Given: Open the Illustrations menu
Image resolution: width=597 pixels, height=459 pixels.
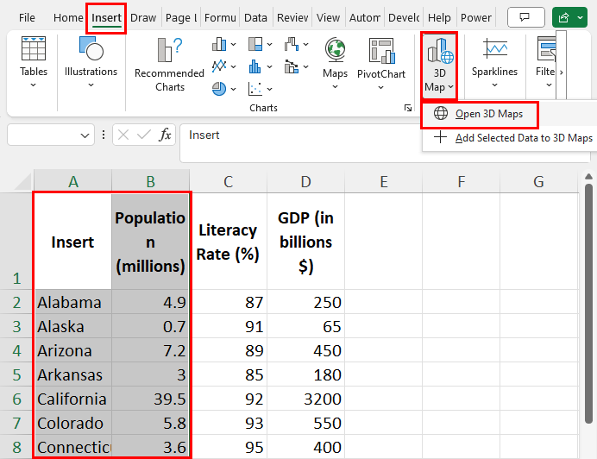Looking at the screenshot, I should coord(91,62).
